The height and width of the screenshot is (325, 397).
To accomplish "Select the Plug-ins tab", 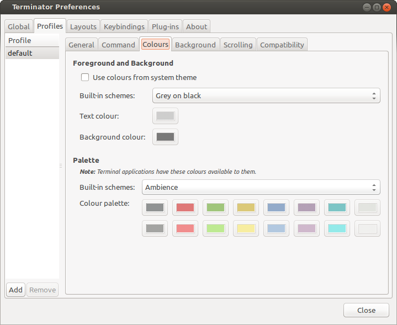I will coord(165,26).
